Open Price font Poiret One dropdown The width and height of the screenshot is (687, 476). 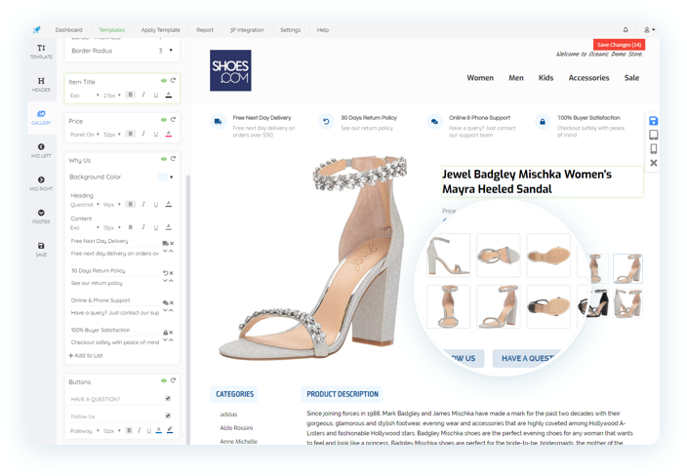click(x=85, y=134)
